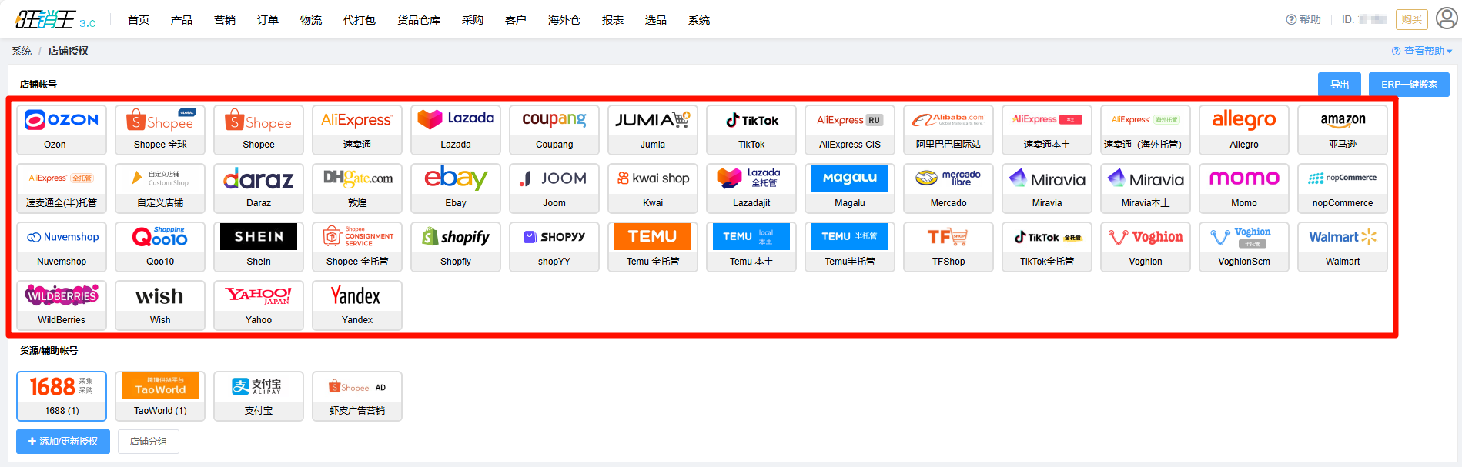This screenshot has width=1462, height=467.
Task: Open the 首页 menu
Action: tap(139, 20)
